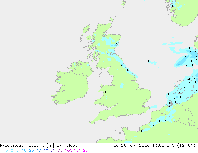Screen dimensions: 198x153
Task: Click the legend value 200
Action: point(87,151)
